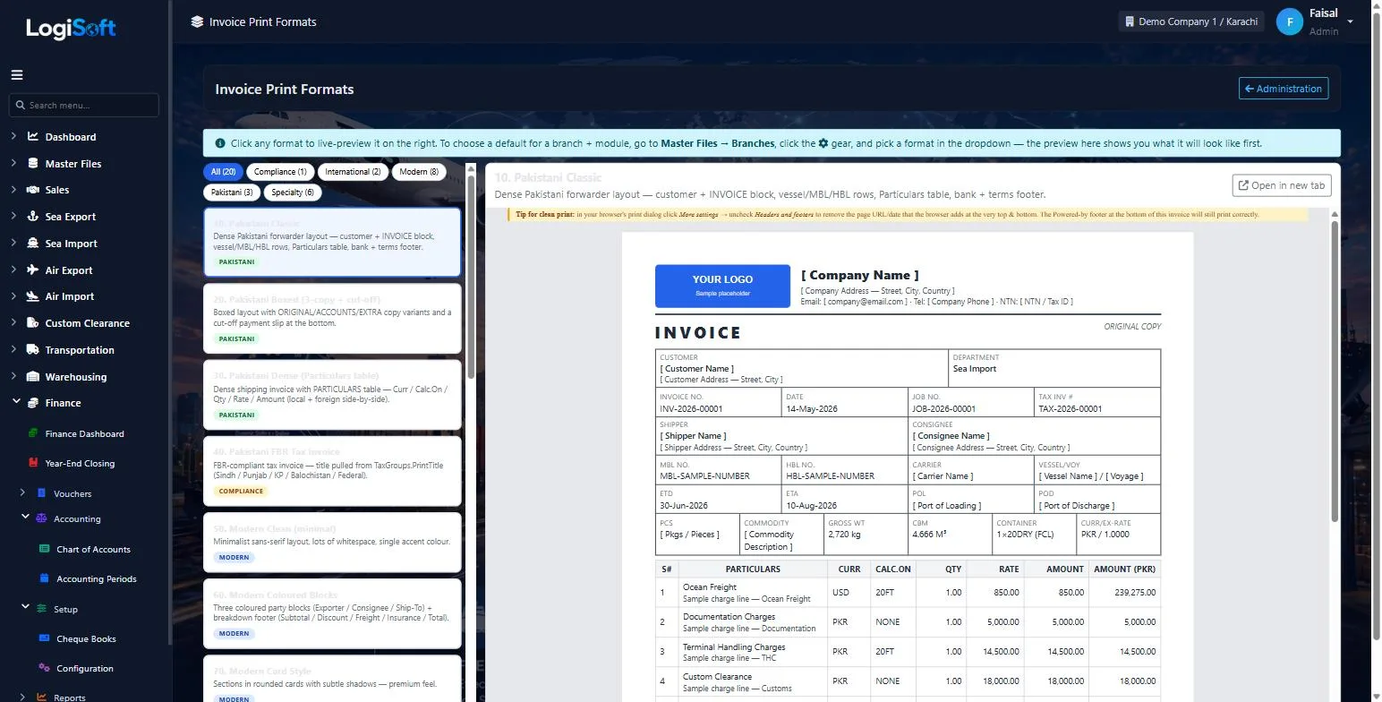Click the layers icon beside page title
Image resolution: width=1382 pixels, height=702 pixels.
point(197,21)
